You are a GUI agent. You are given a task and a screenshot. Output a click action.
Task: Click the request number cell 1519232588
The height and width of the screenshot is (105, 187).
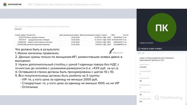point(22,45)
